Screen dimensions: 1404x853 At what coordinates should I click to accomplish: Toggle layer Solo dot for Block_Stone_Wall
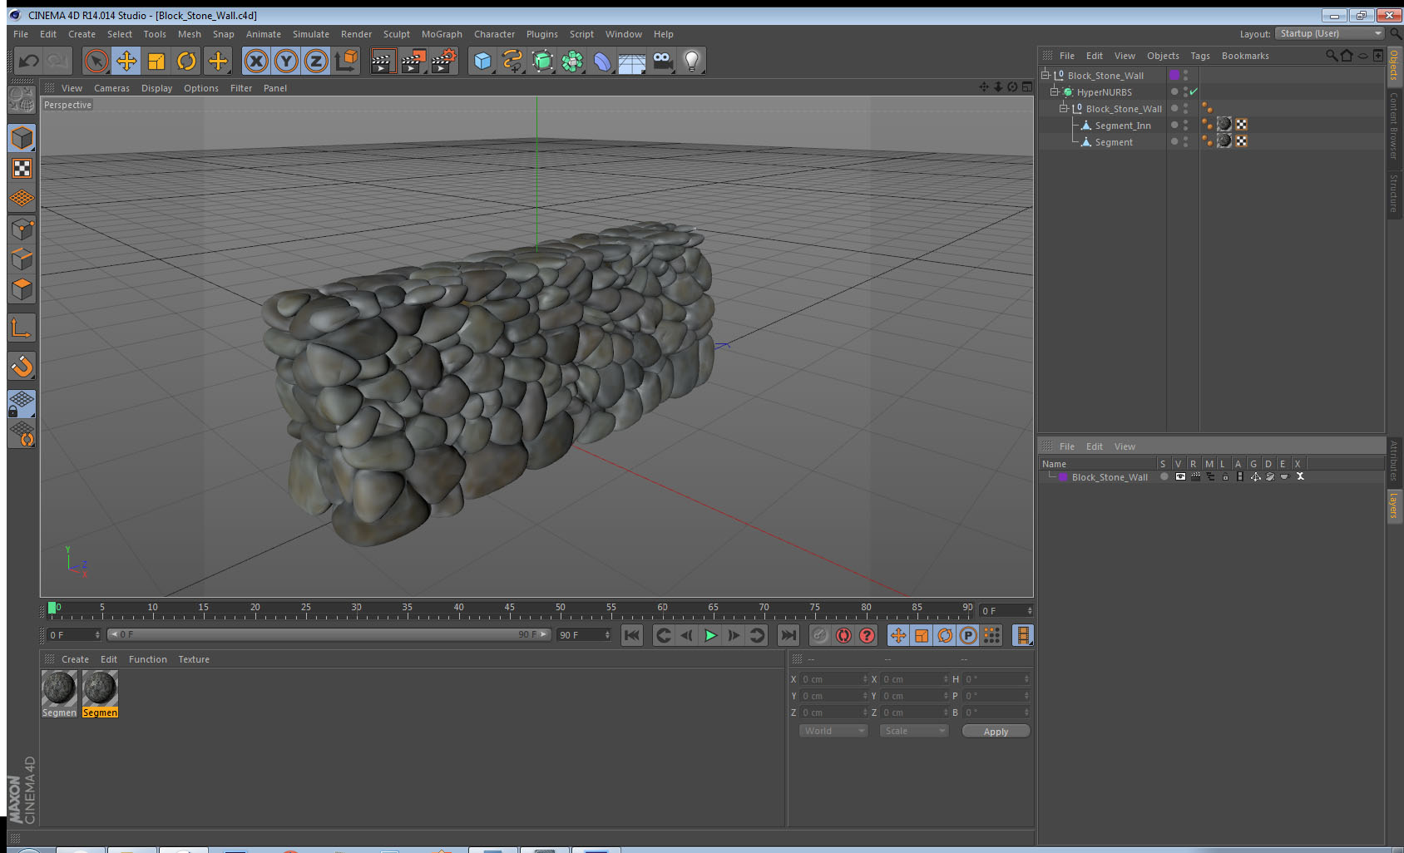pyautogui.click(x=1164, y=476)
